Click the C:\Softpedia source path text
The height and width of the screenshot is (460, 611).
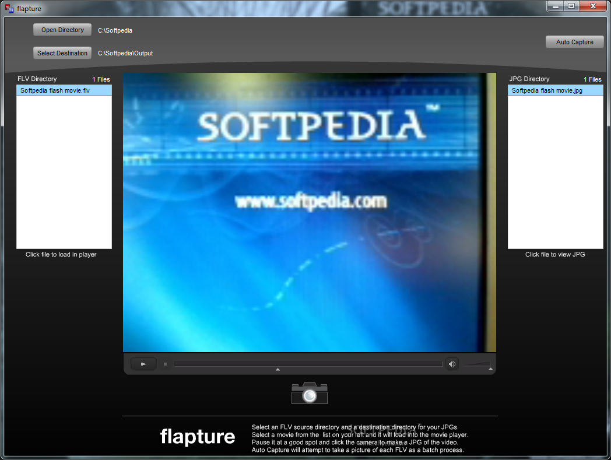(x=115, y=30)
